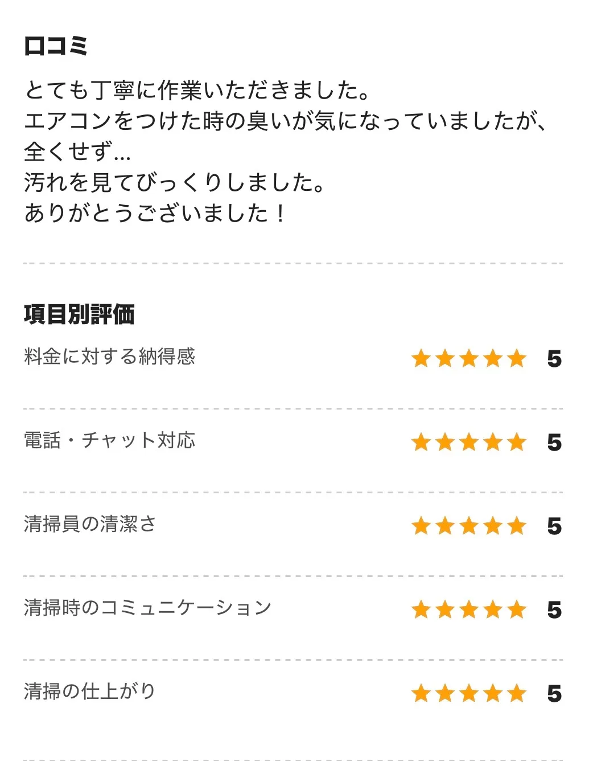
Task: Click the ありがとうございました！ review line
Action: [155, 213]
